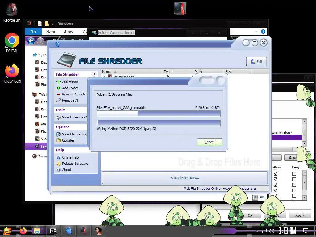316x237 pixels.
Task: Click the About info icon
Action: coord(59,170)
